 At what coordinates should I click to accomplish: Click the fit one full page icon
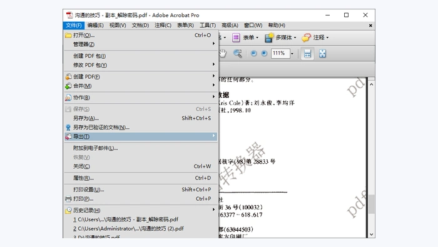(x=322, y=54)
